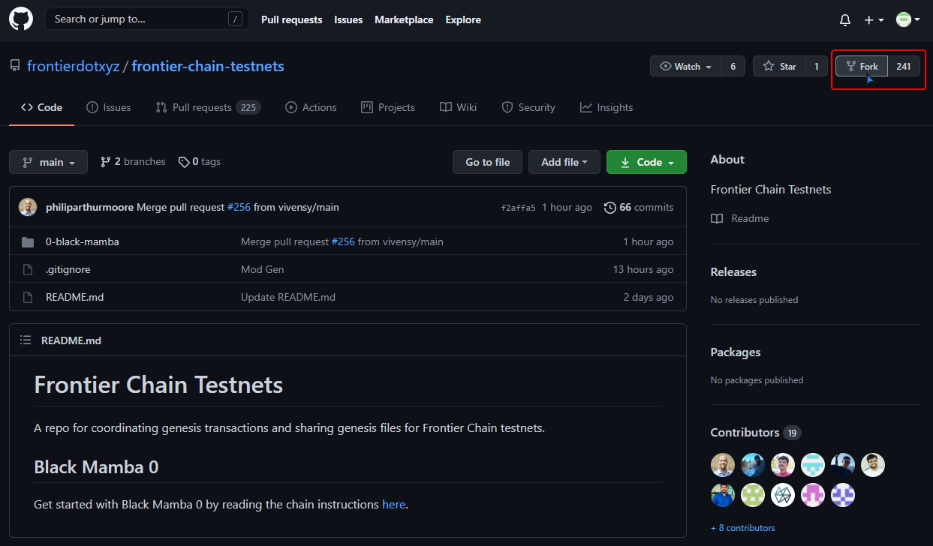Image resolution: width=933 pixels, height=546 pixels.
Task: Click the '2 days ago' timestamp of README.md
Action: point(649,297)
